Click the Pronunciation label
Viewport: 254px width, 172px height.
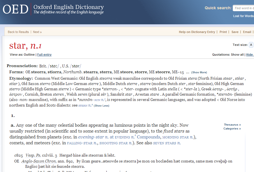pyautogui.click(x=22, y=66)
